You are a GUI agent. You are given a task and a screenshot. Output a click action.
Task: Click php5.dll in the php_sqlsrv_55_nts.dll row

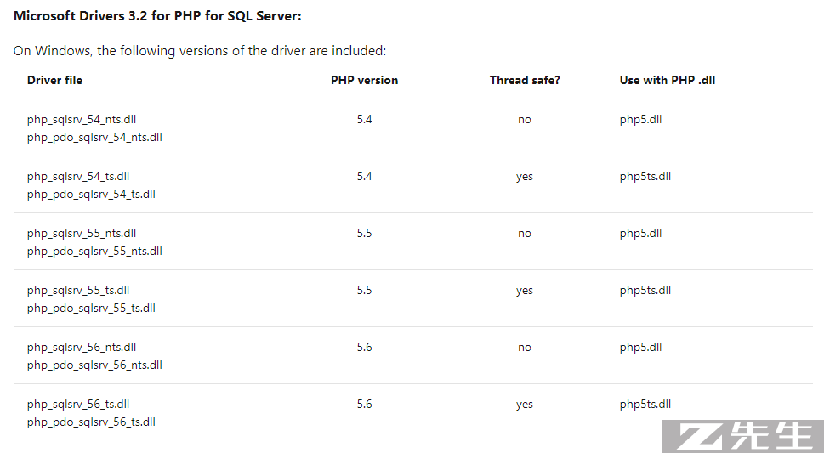click(x=640, y=234)
